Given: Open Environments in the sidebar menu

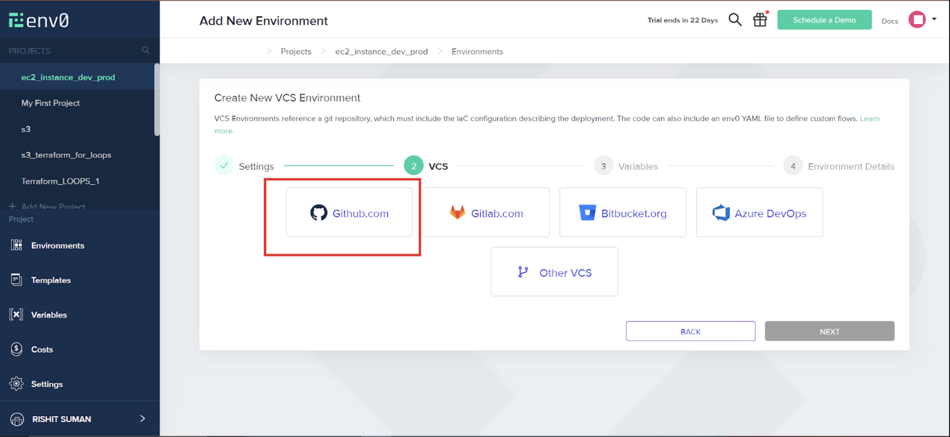Looking at the screenshot, I should click(57, 245).
